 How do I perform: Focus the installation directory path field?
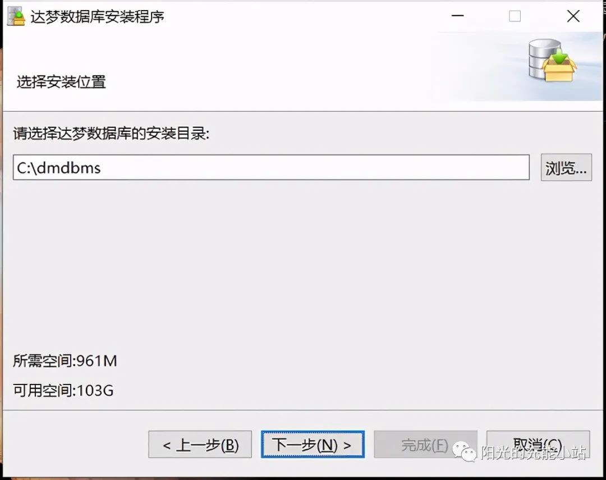[x=271, y=167]
